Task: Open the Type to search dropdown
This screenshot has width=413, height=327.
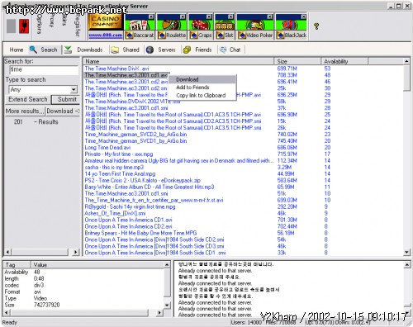Action: 74,89
